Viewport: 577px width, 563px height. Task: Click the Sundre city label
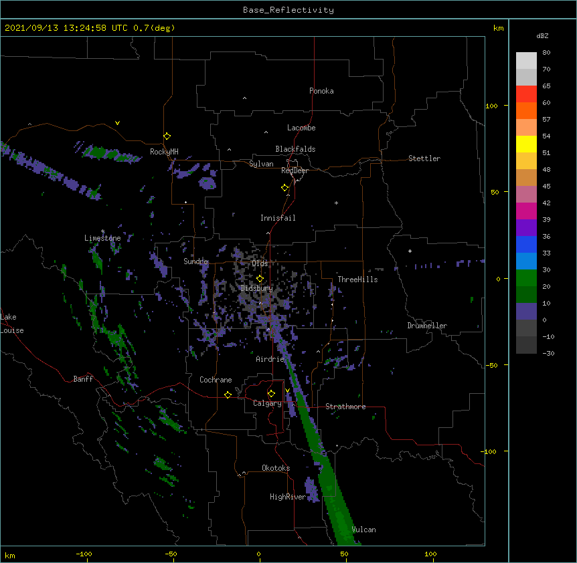coord(195,261)
